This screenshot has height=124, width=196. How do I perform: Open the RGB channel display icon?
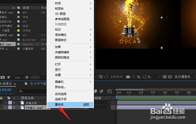[138, 77]
